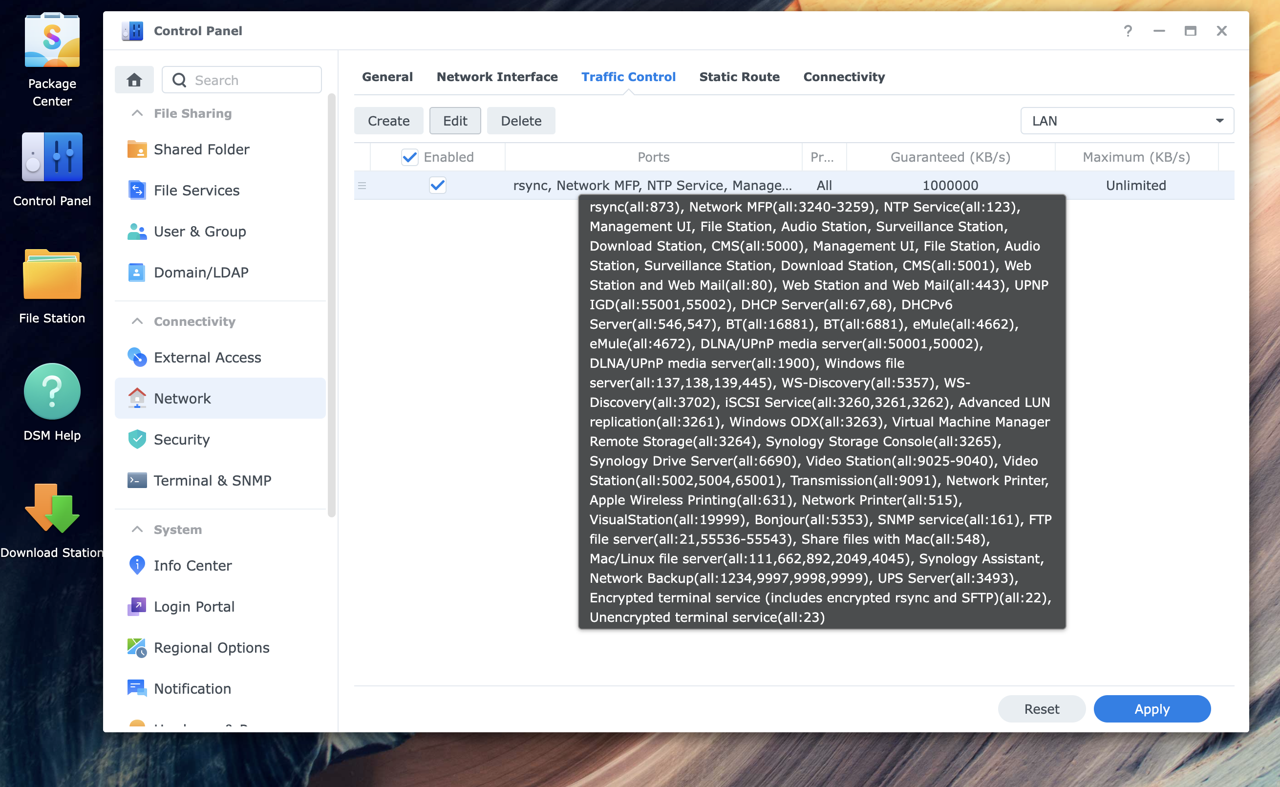Select Security in the sidebar

[x=182, y=440]
